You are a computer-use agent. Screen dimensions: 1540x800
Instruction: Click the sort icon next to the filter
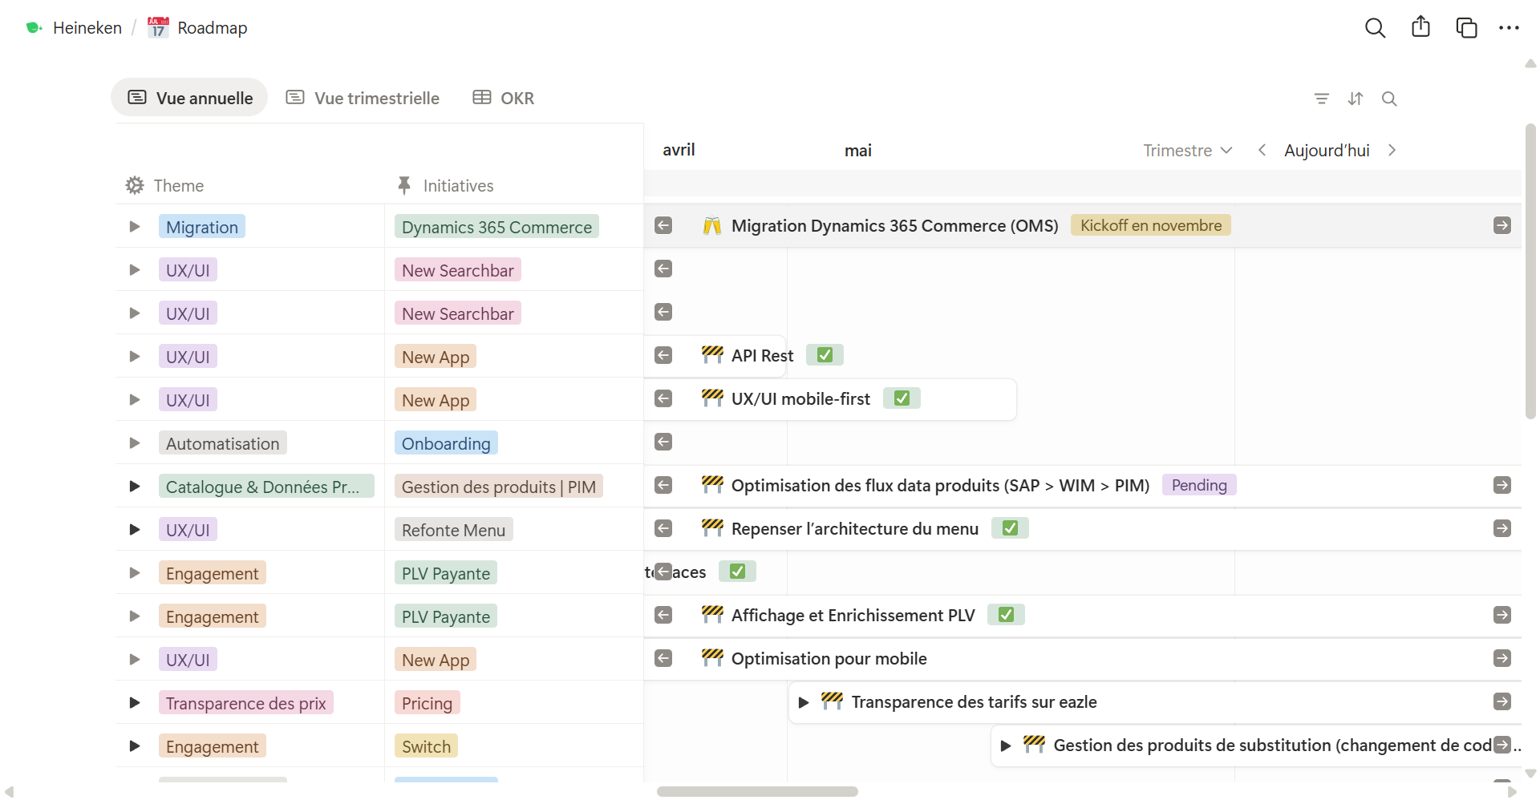point(1356,99)
